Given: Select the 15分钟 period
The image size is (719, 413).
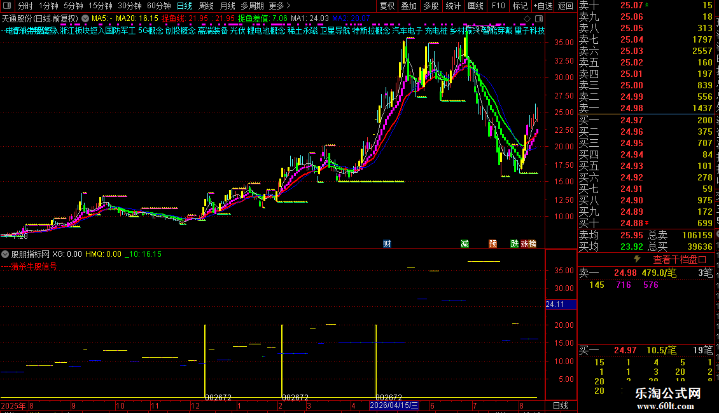Looking at the screenshot, I should click(x=100, y=6).
